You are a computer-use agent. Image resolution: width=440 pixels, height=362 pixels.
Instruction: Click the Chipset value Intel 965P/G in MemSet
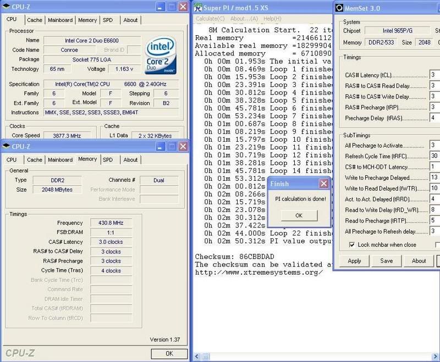pos(397,31)
